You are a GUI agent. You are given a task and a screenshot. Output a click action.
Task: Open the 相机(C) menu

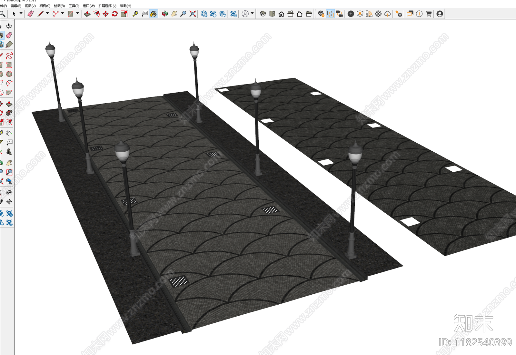point(45,6)
